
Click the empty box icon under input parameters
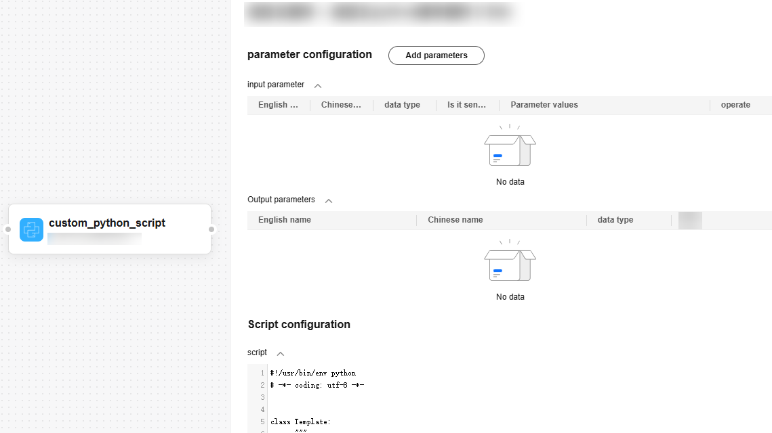click(510, 149)
